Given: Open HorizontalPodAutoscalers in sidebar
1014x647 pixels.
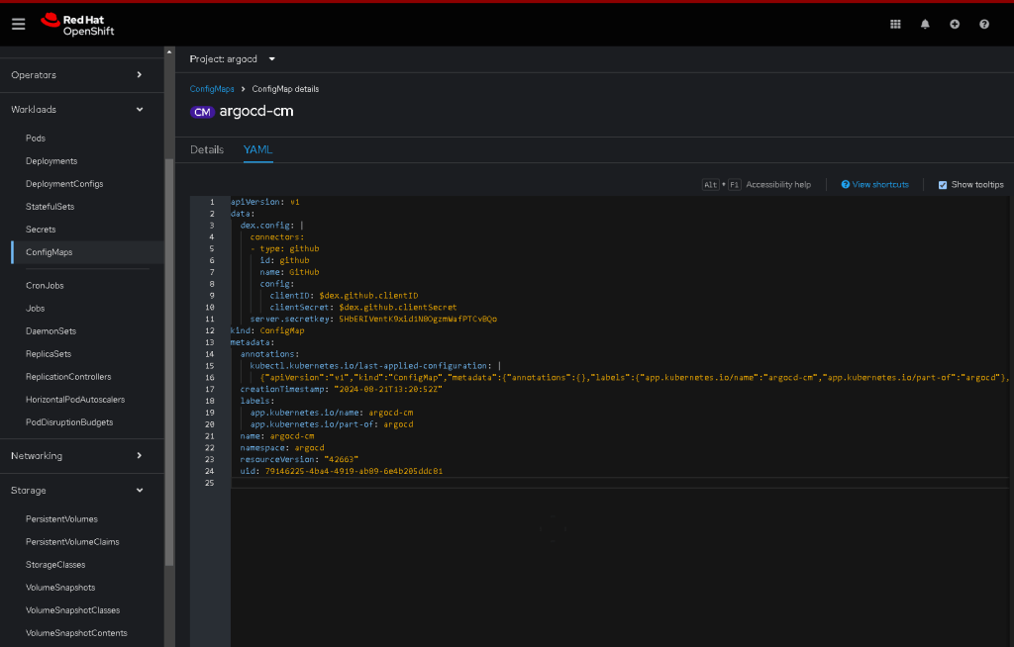Looking at the screenshot, I should [x=75, y=400].
